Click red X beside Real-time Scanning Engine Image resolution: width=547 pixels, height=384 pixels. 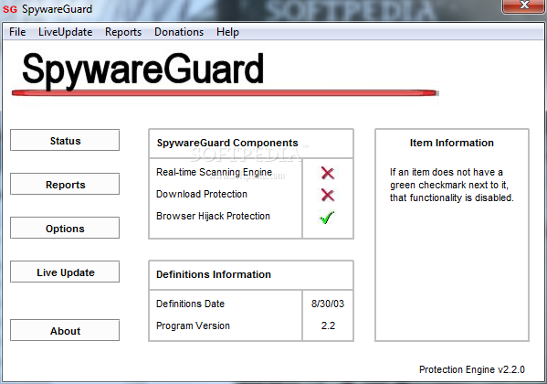point(328,173)
